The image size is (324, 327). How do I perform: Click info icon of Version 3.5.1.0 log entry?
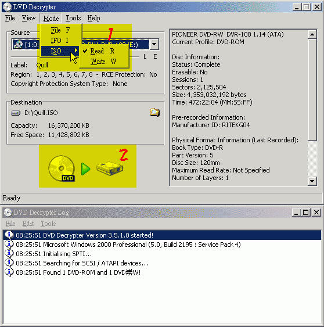(9, 235)
